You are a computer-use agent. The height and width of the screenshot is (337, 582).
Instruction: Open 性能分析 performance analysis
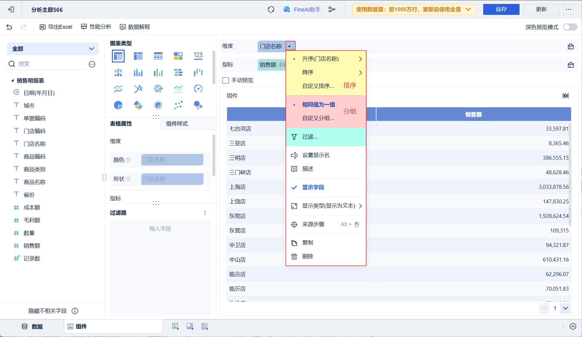click(96, 27)
